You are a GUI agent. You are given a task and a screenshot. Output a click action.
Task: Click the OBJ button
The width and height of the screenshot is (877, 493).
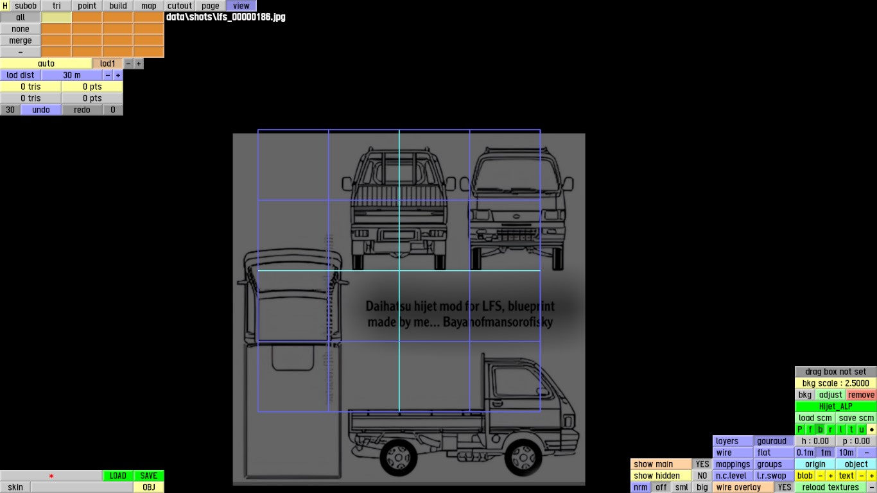(x=149, y=487)
